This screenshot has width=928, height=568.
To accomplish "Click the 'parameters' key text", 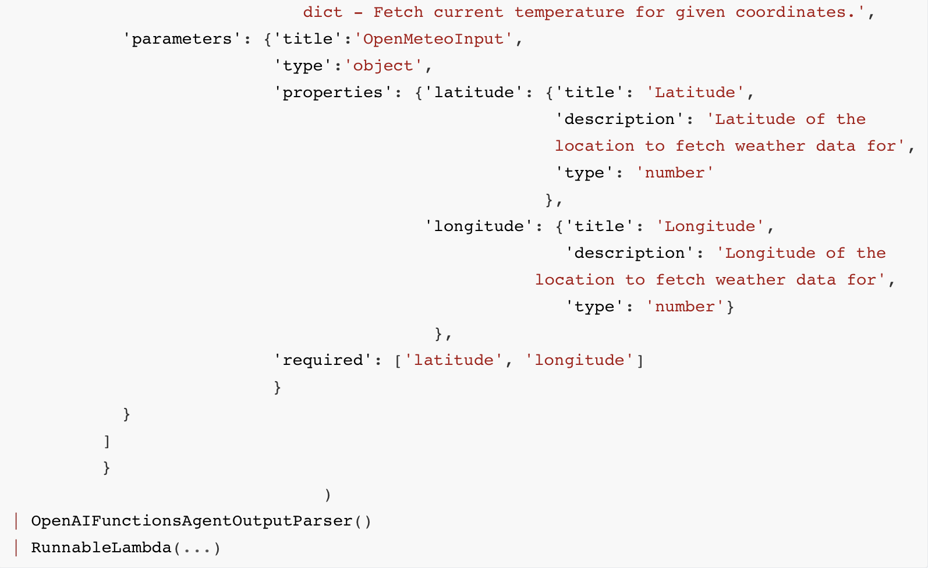I will [x=182, y=39].
